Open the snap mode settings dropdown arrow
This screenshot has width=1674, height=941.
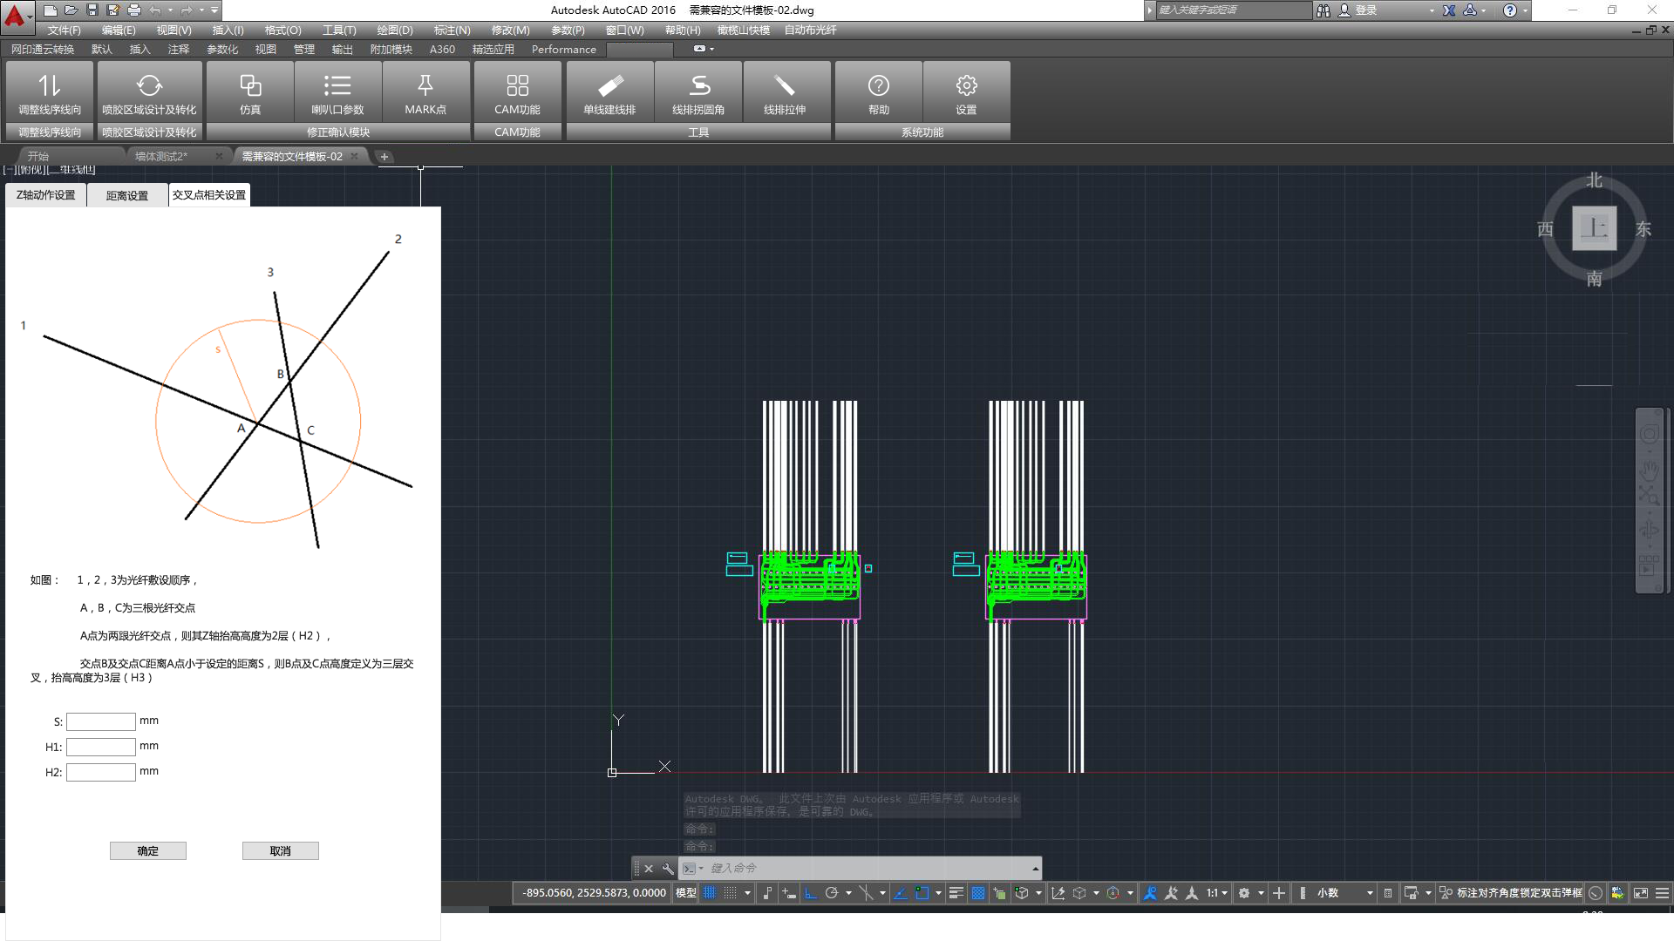[747, 893]
